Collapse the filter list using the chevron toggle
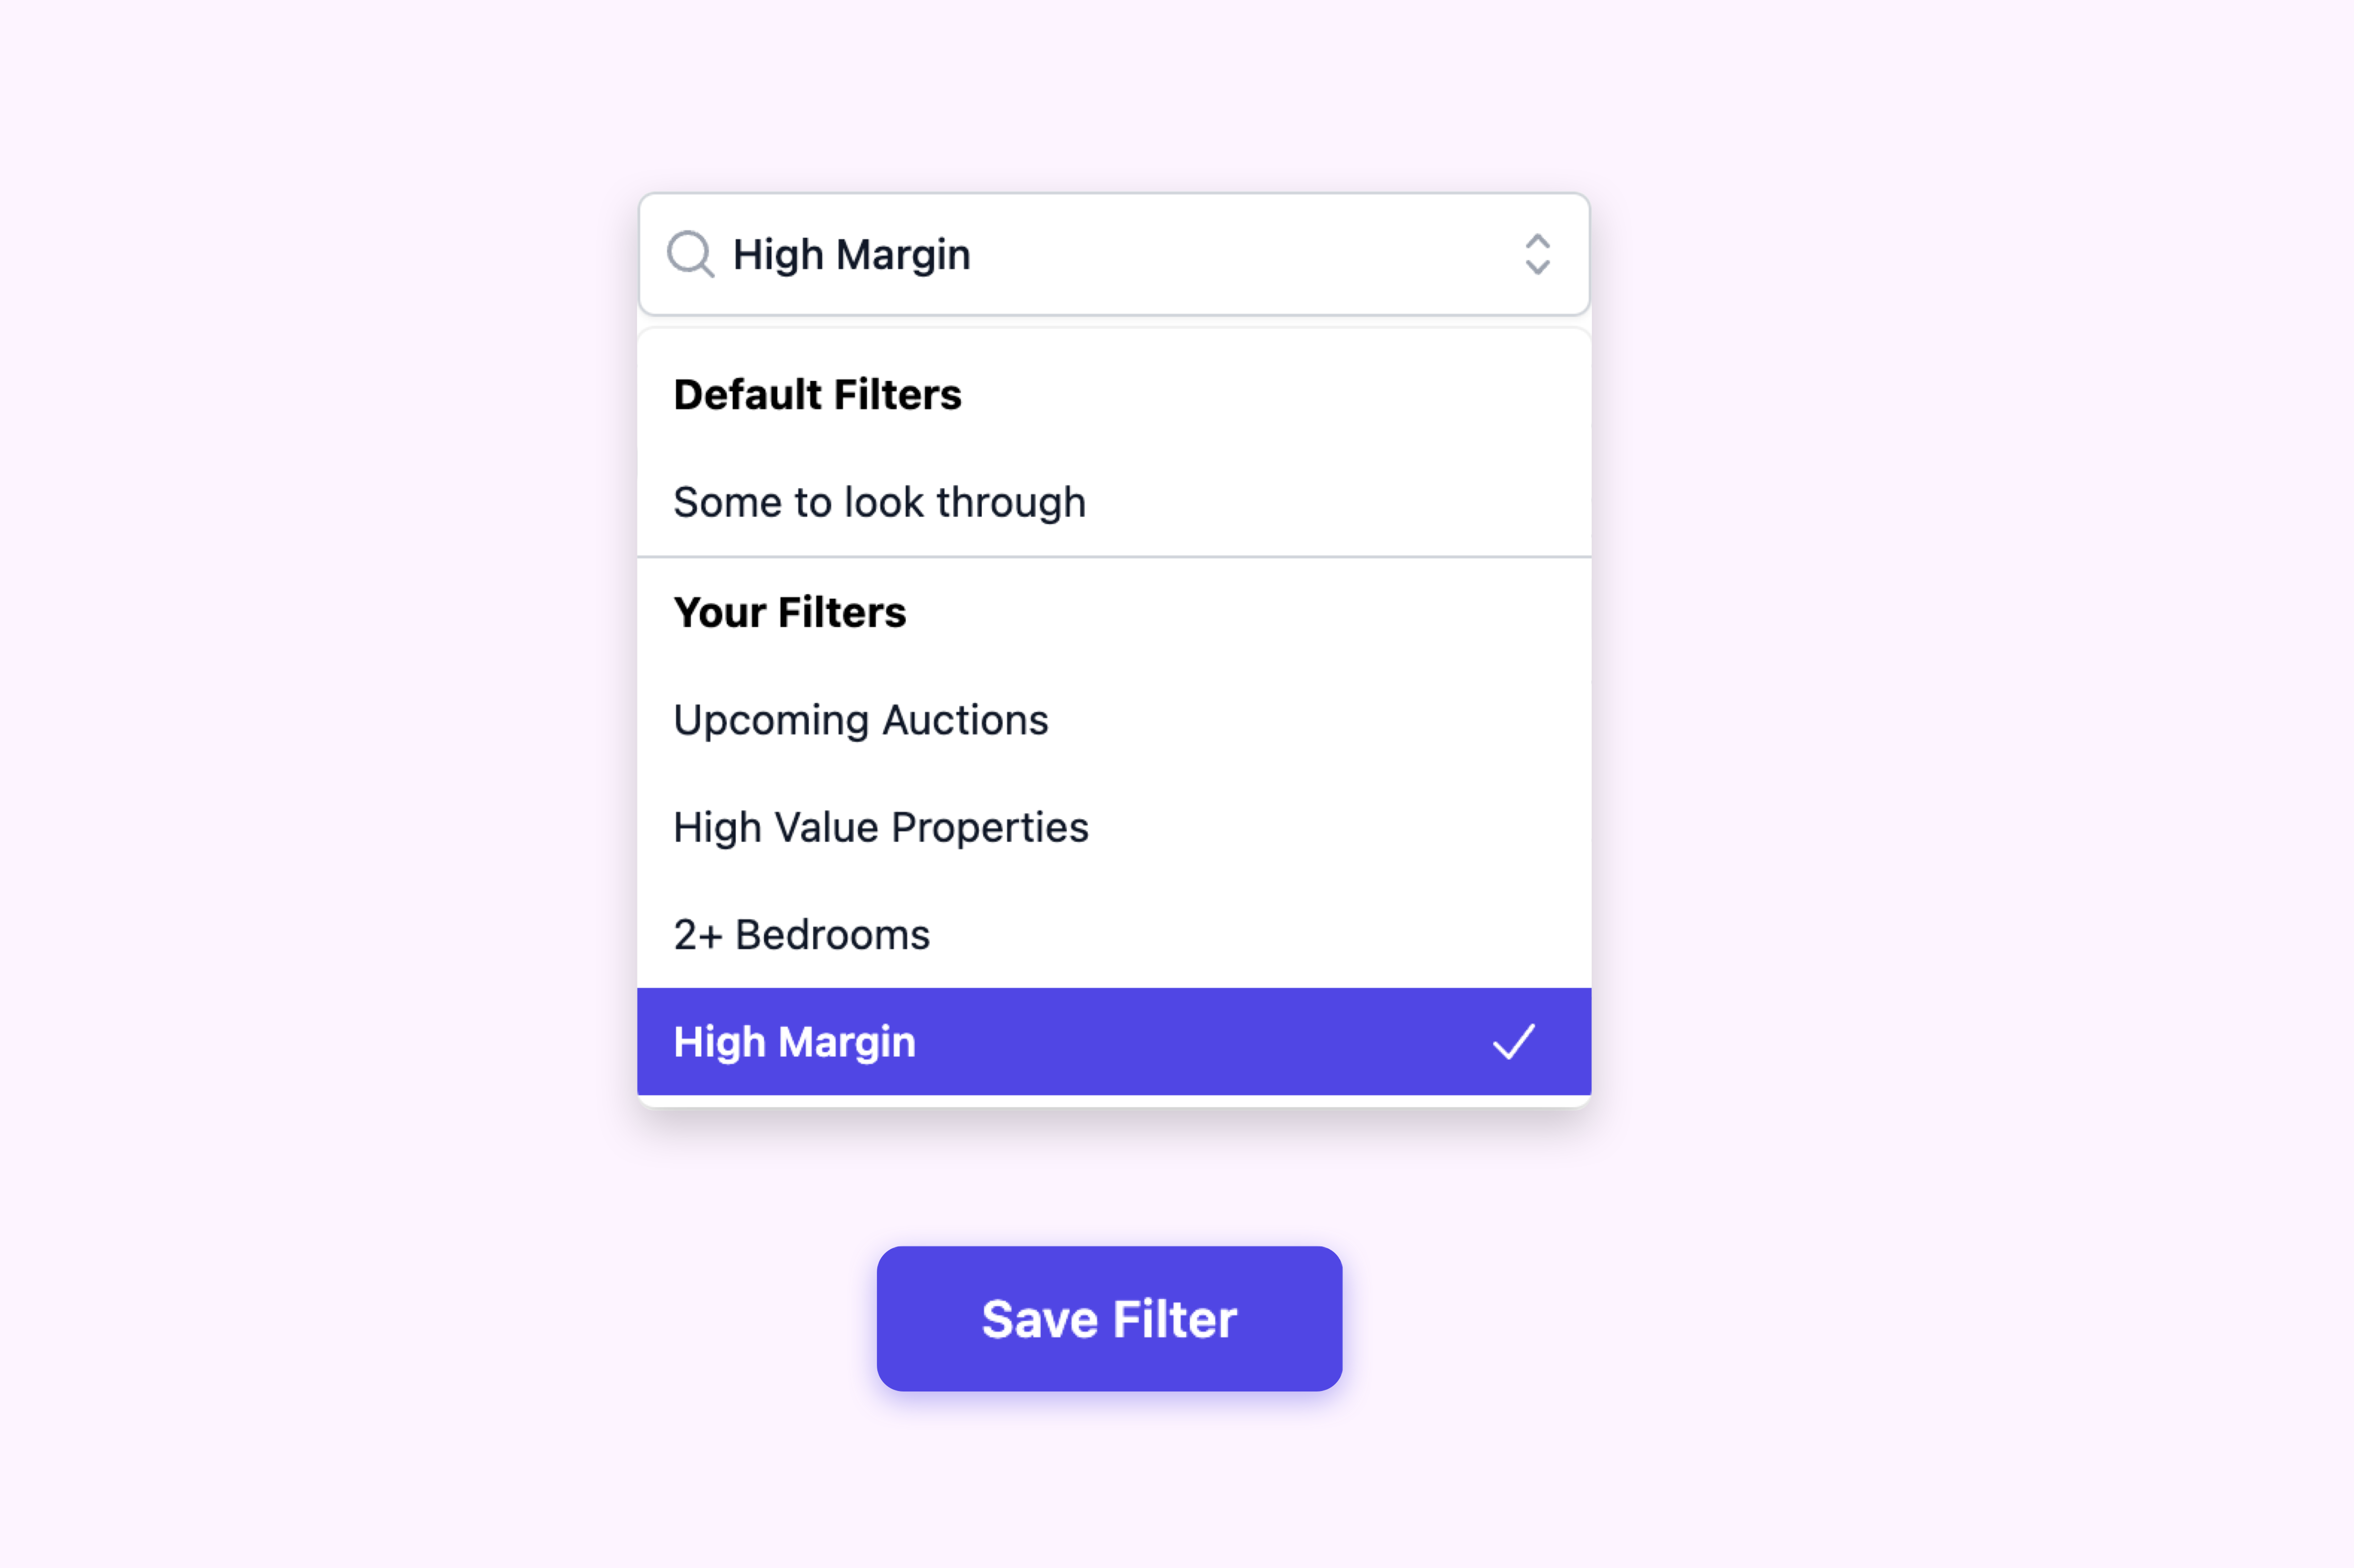2354x1568 pixels. (1537, 254)
